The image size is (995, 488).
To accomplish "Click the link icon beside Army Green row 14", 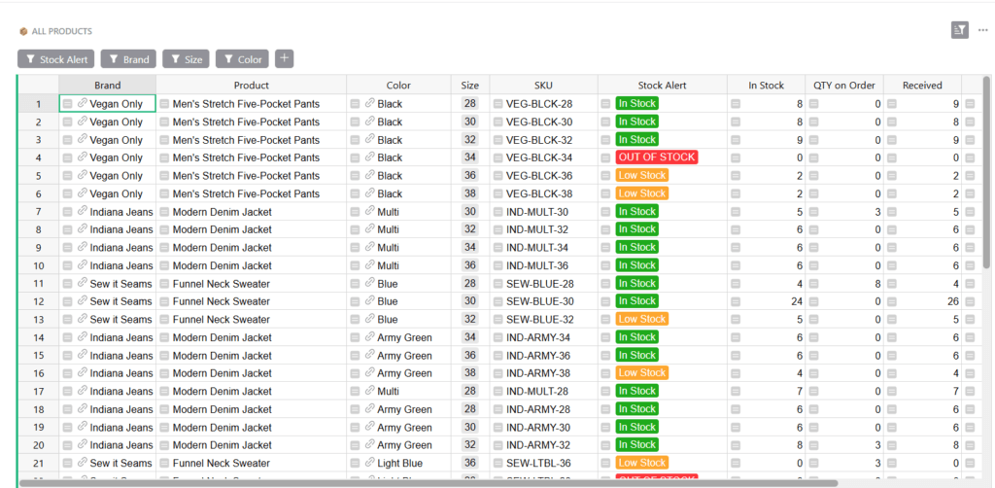I will click(369, 336).
